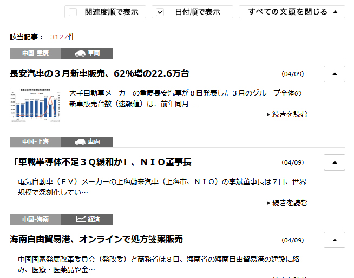
Task: Click the (04/09) date of the NIO article
Action: coord(293,162)
